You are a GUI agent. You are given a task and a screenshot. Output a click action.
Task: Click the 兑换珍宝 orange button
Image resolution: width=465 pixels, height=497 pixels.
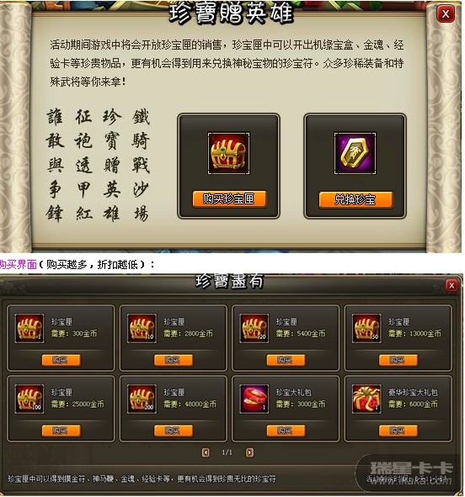pos(355,199)
